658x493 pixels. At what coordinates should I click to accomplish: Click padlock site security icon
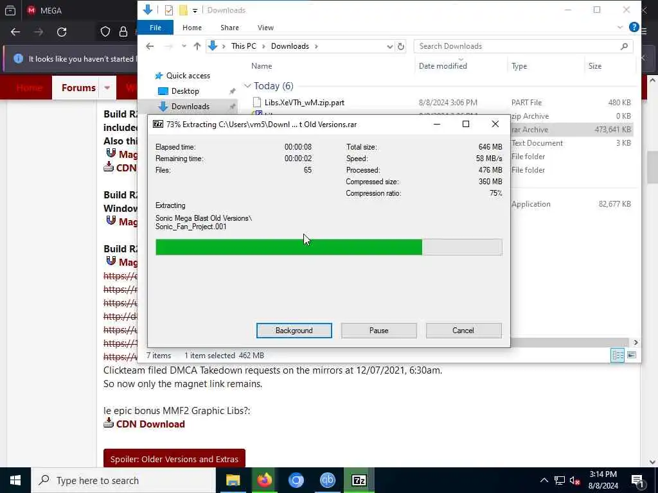[x=123, y=32]
